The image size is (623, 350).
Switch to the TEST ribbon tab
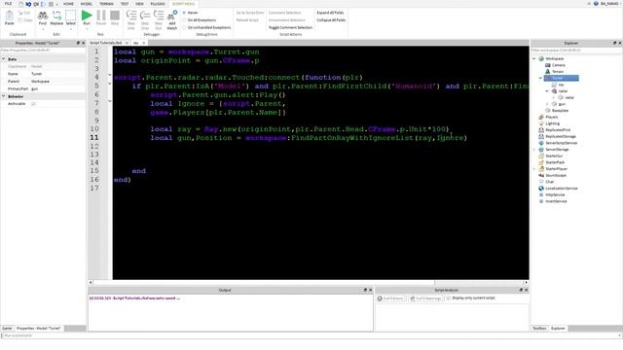click(x=125, y=4)
